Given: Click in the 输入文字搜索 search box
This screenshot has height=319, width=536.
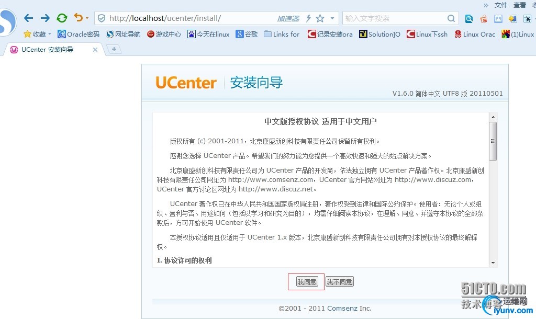Looking at the screenshot, I should coord(395,18).
